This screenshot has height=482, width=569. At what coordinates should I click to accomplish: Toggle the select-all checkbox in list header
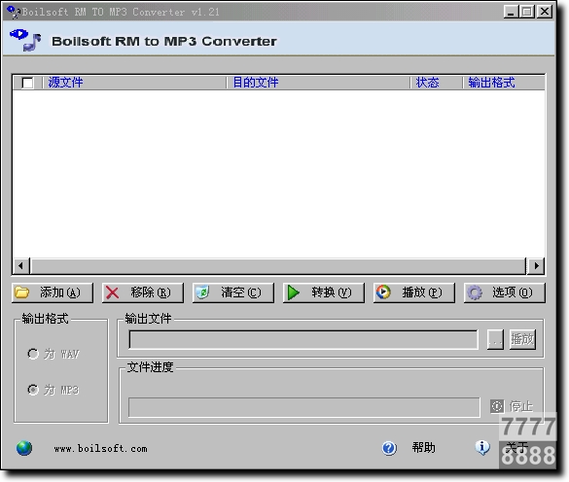tap(27, 83)
